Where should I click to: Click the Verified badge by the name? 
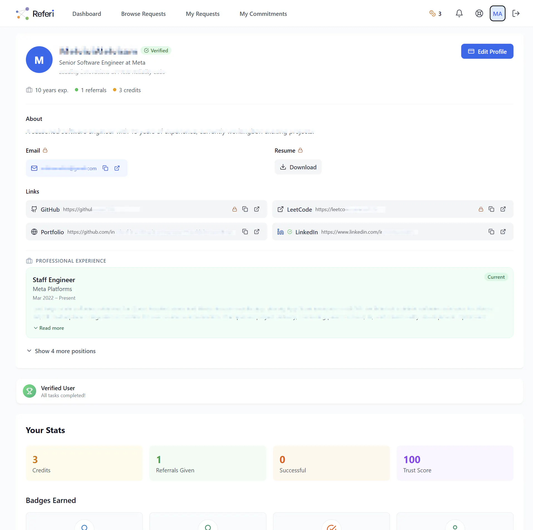tap(156, 50)
